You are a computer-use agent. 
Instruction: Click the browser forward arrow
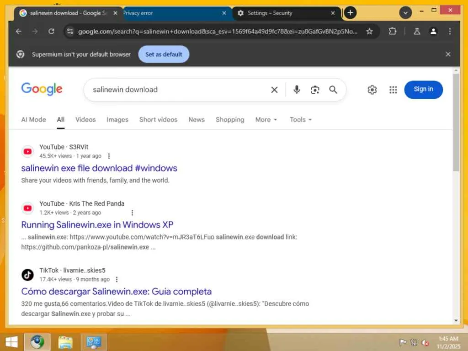tap(35, 32)
